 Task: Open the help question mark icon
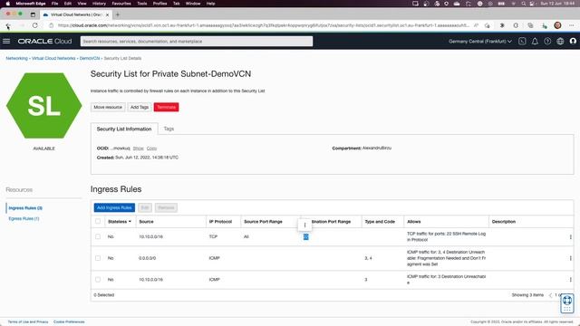point(547,42)
